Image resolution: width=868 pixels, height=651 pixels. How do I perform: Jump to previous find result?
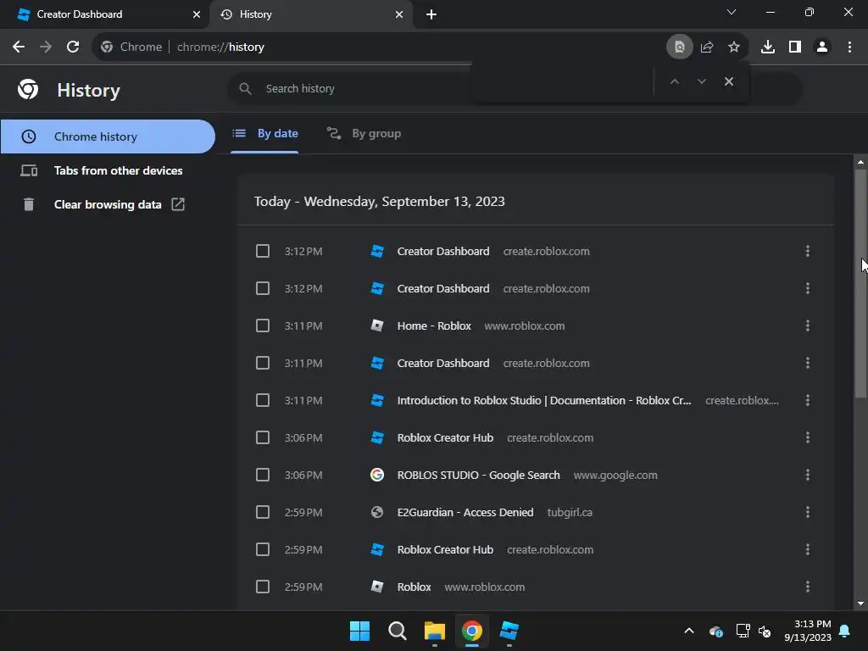(x=674, y=81)
